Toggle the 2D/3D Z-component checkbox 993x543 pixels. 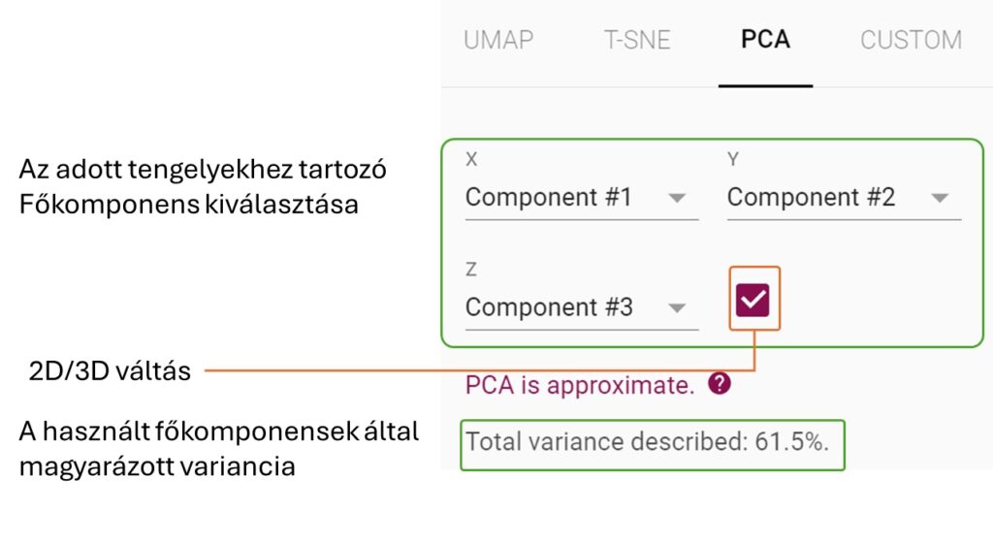pyautogui.click(x=753, y=300)
